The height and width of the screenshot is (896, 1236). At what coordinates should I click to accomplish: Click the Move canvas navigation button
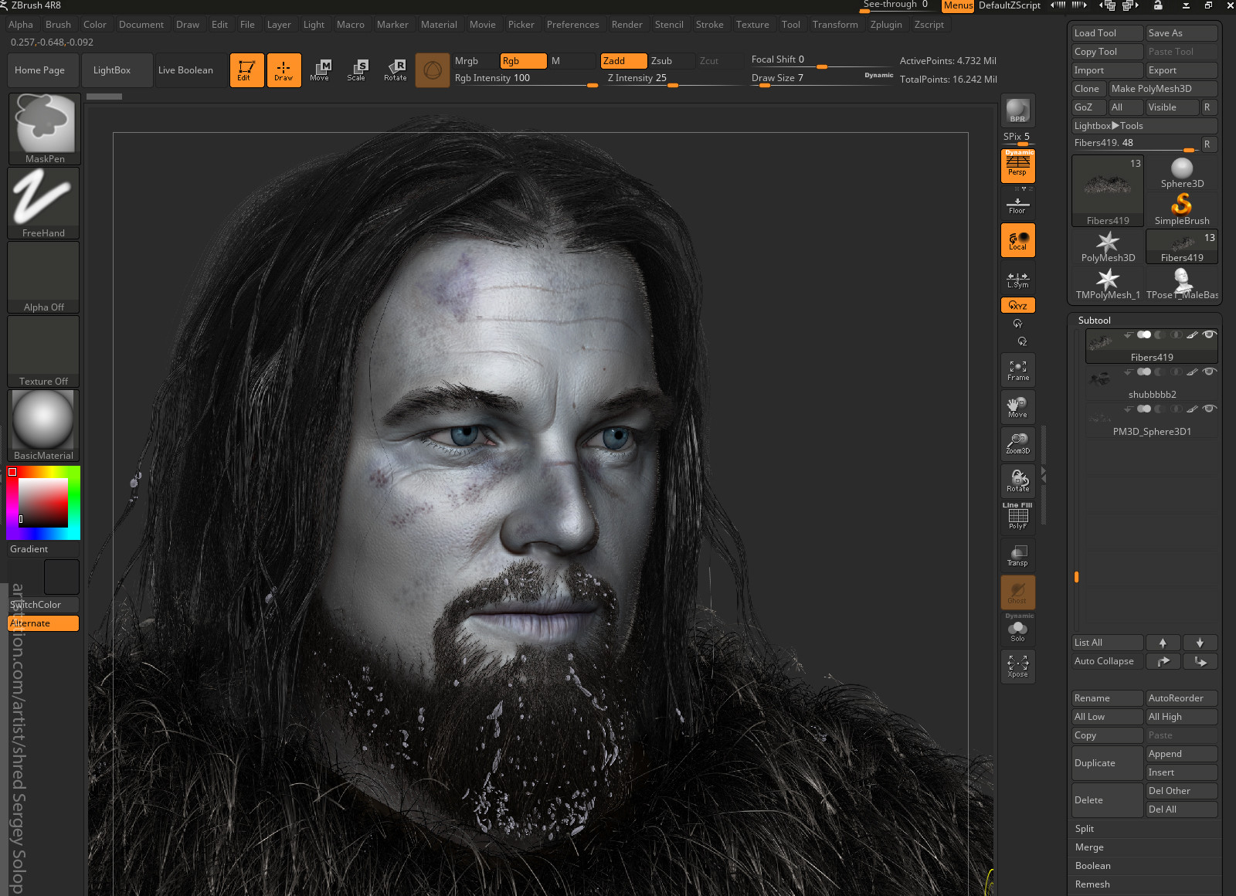[1017, 407]
